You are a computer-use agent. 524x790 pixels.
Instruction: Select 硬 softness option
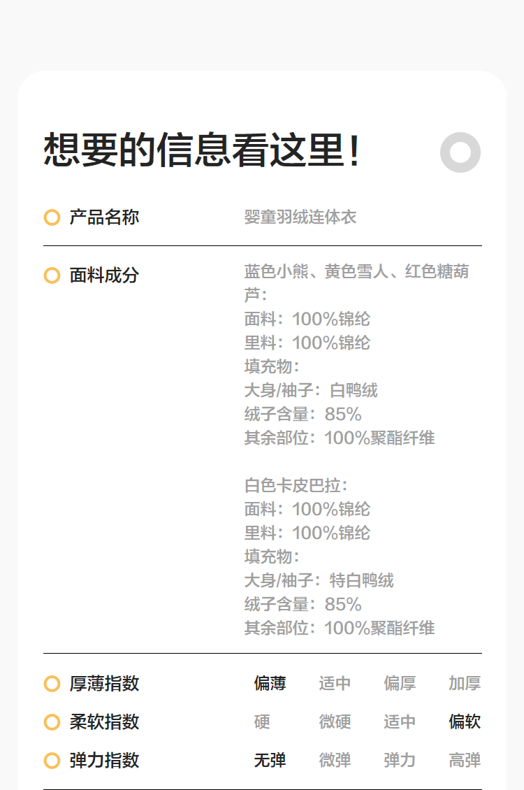pyautogui.click(x=262, y=722)
